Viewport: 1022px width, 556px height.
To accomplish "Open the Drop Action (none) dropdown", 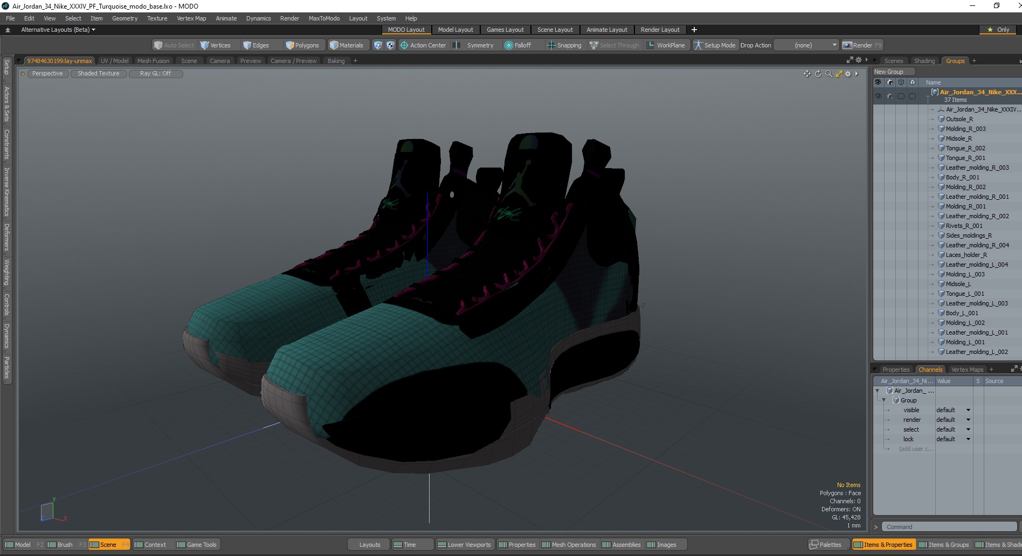I will coord(806,45).
